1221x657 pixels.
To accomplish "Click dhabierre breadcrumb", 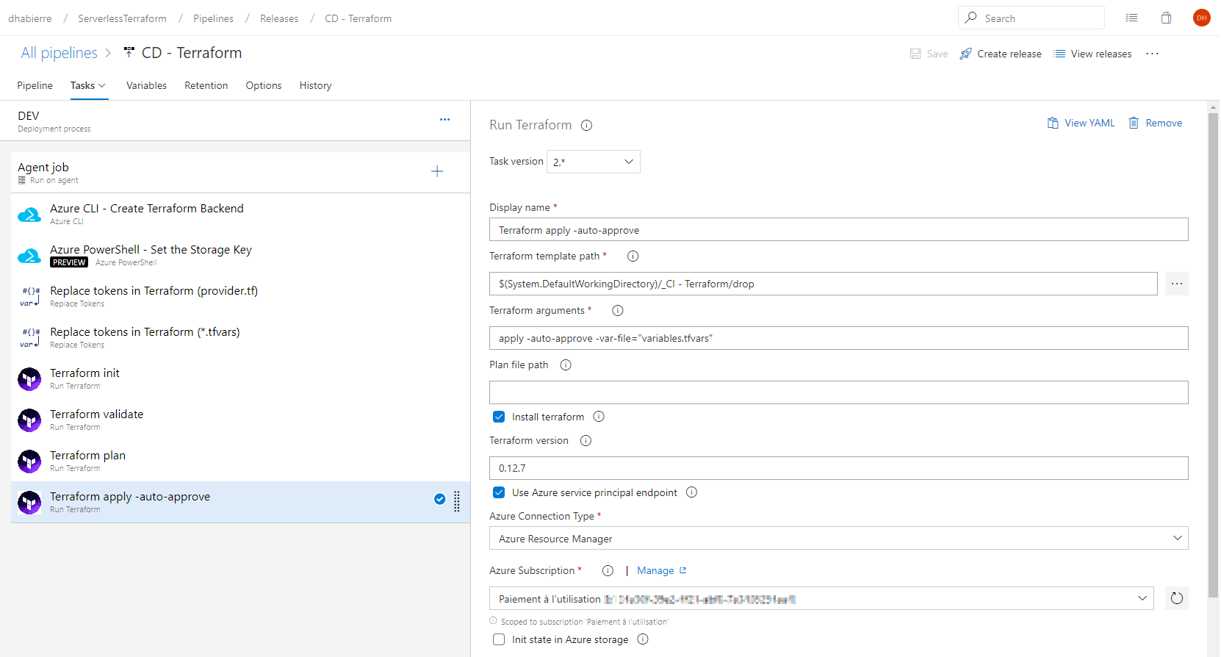I will (30, 18).
